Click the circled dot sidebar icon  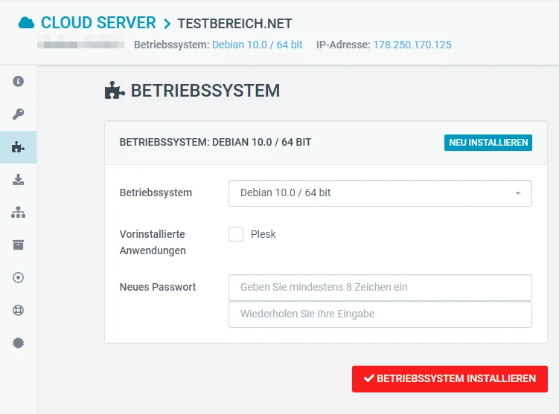click(x=19, y=277)
